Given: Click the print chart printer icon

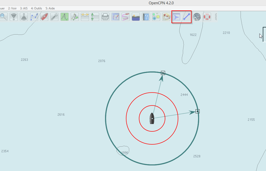Looking at the screenshot, I should coord(105,17).
